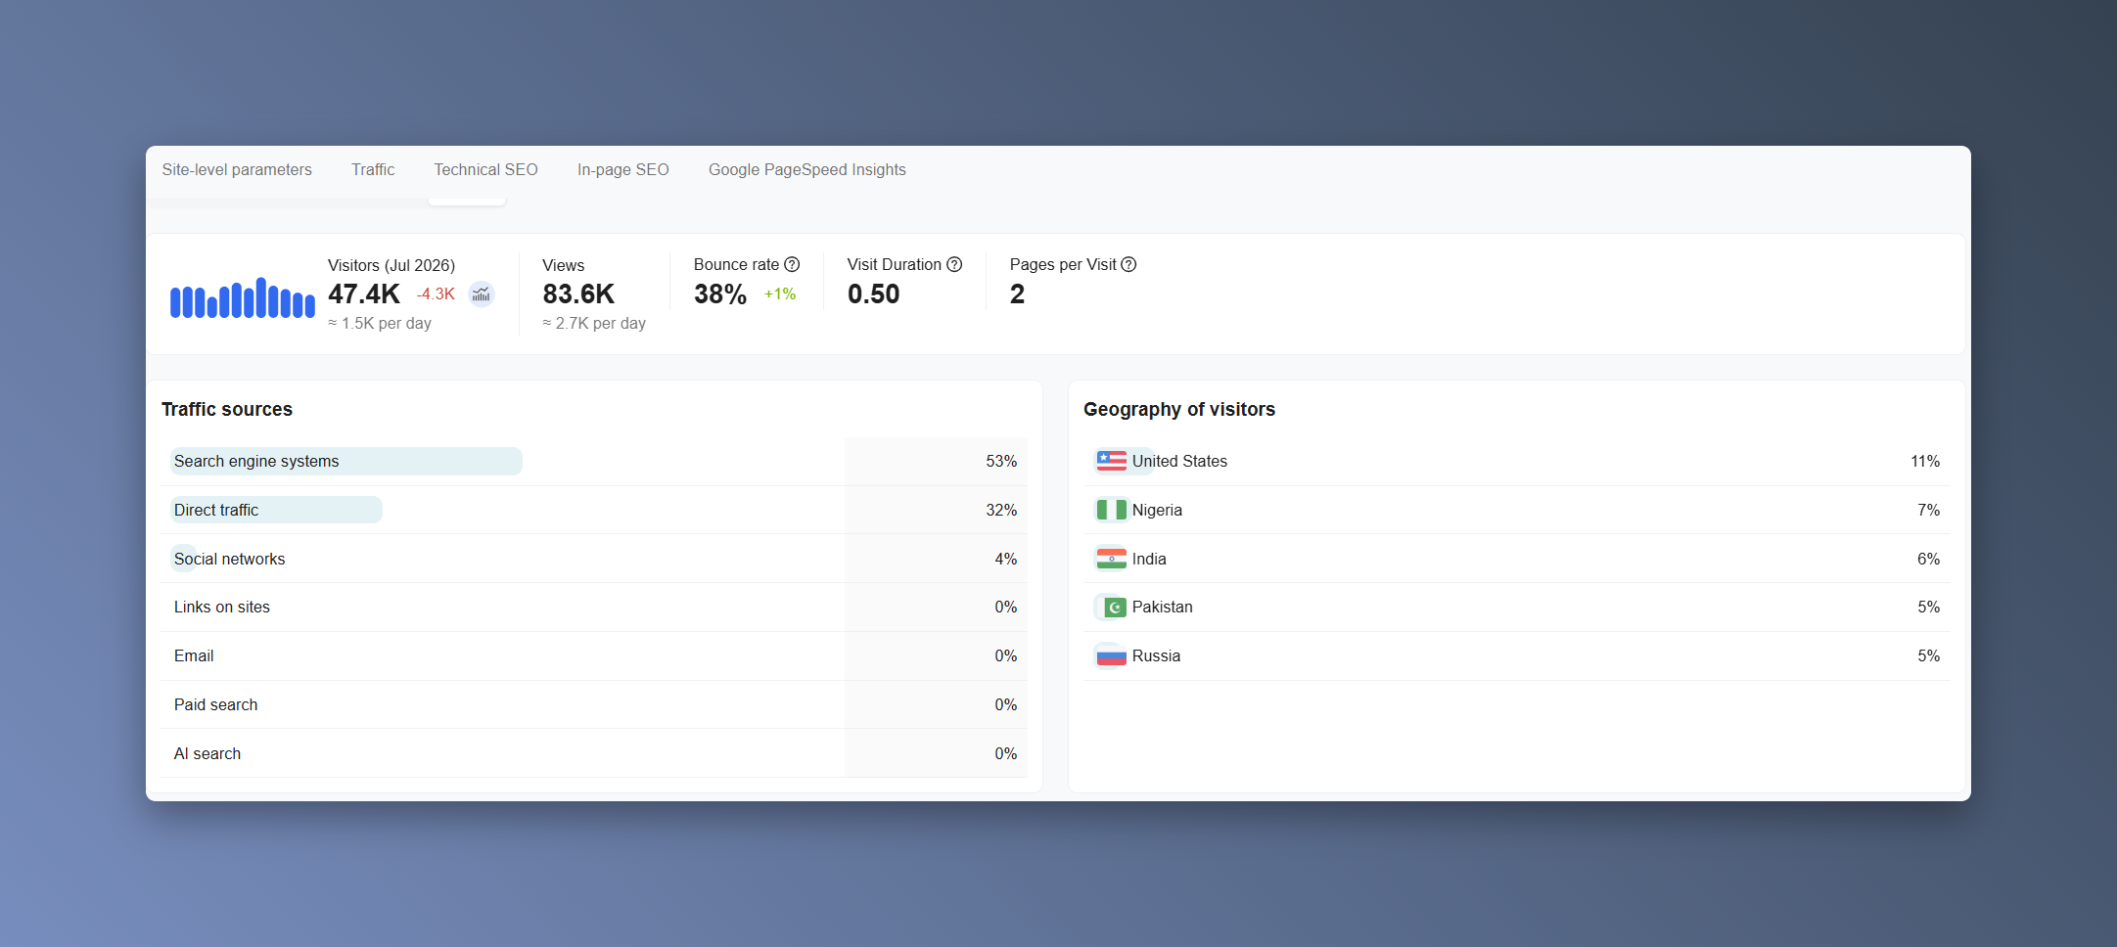Select the Direct traffic source bar
Viewport: 2117px width, 947px height.
(276, 510)
